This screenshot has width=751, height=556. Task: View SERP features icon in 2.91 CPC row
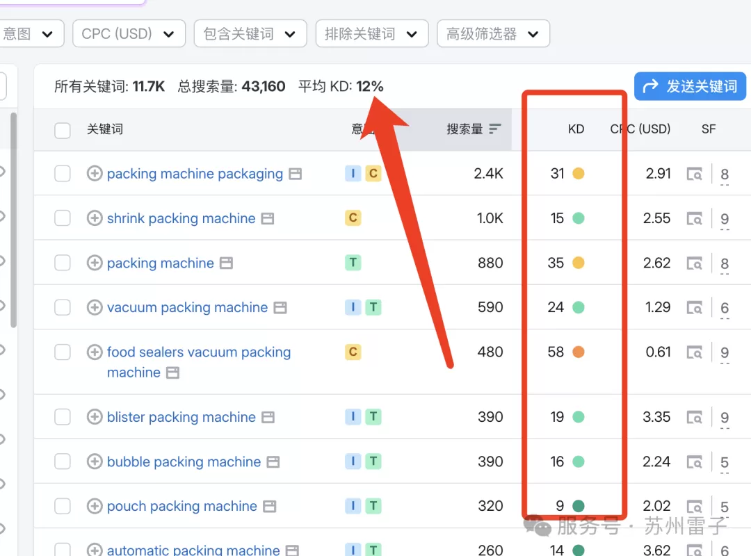point(695,174)
